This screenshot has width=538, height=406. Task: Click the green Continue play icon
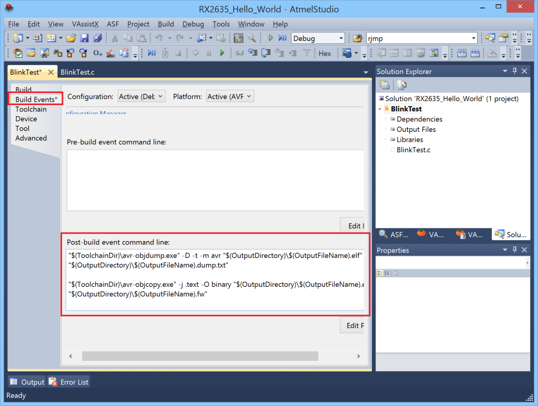[x=222, y=53]
